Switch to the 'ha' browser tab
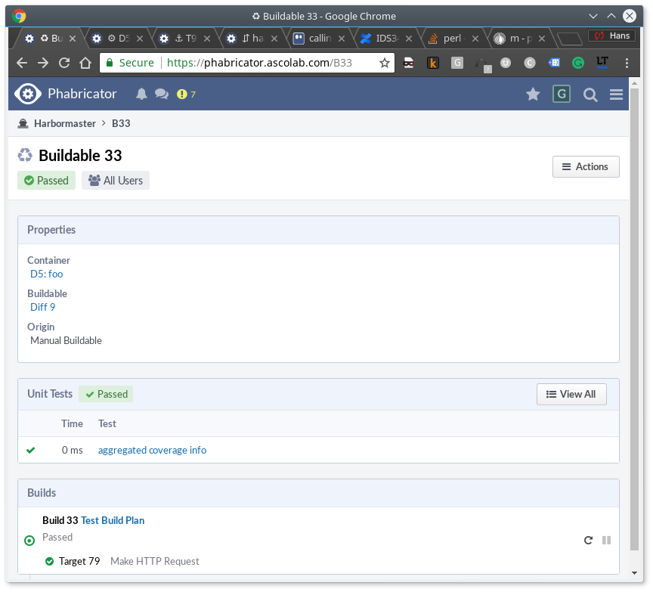 pos(252,39)
